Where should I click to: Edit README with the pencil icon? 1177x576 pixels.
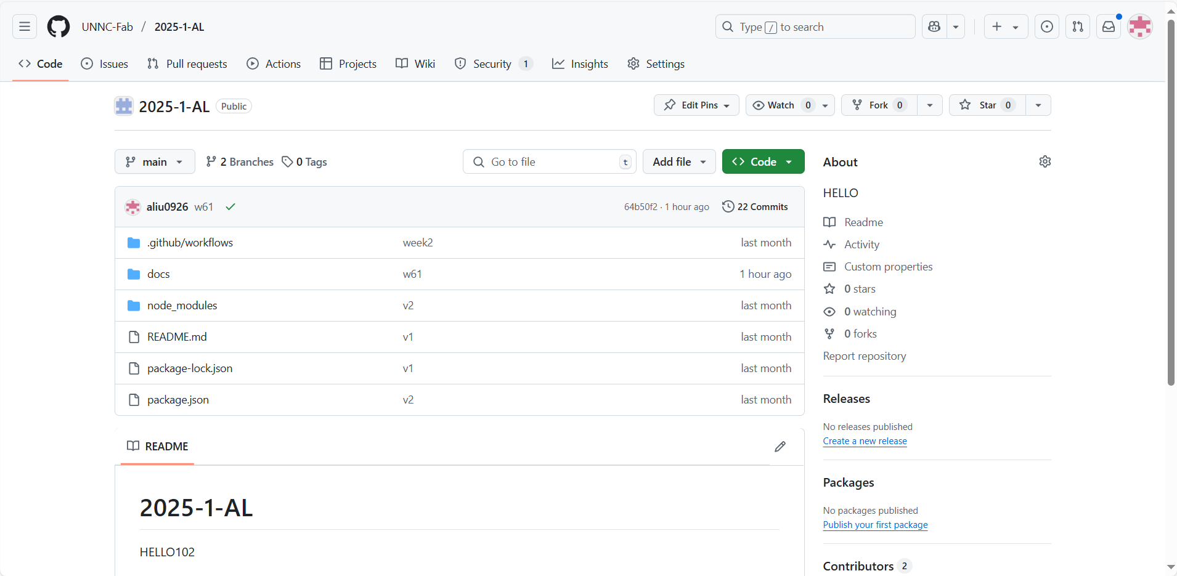(780, 447)
